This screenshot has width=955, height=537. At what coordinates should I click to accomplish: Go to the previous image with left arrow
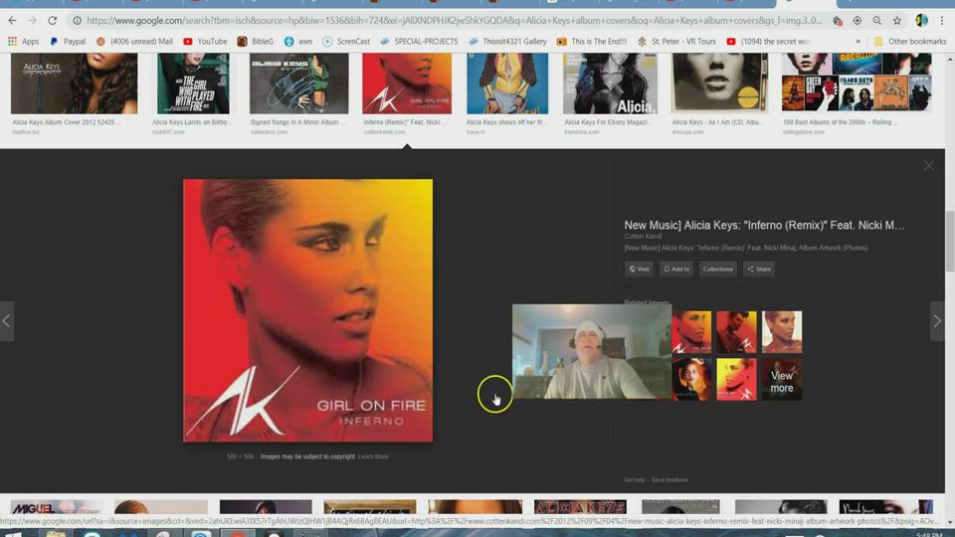click(7, 321)
